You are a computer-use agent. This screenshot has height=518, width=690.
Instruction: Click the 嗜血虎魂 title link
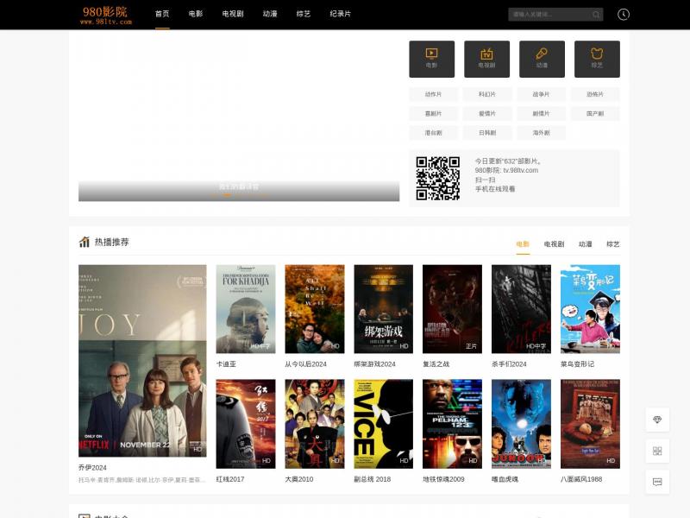pos(505,479)
